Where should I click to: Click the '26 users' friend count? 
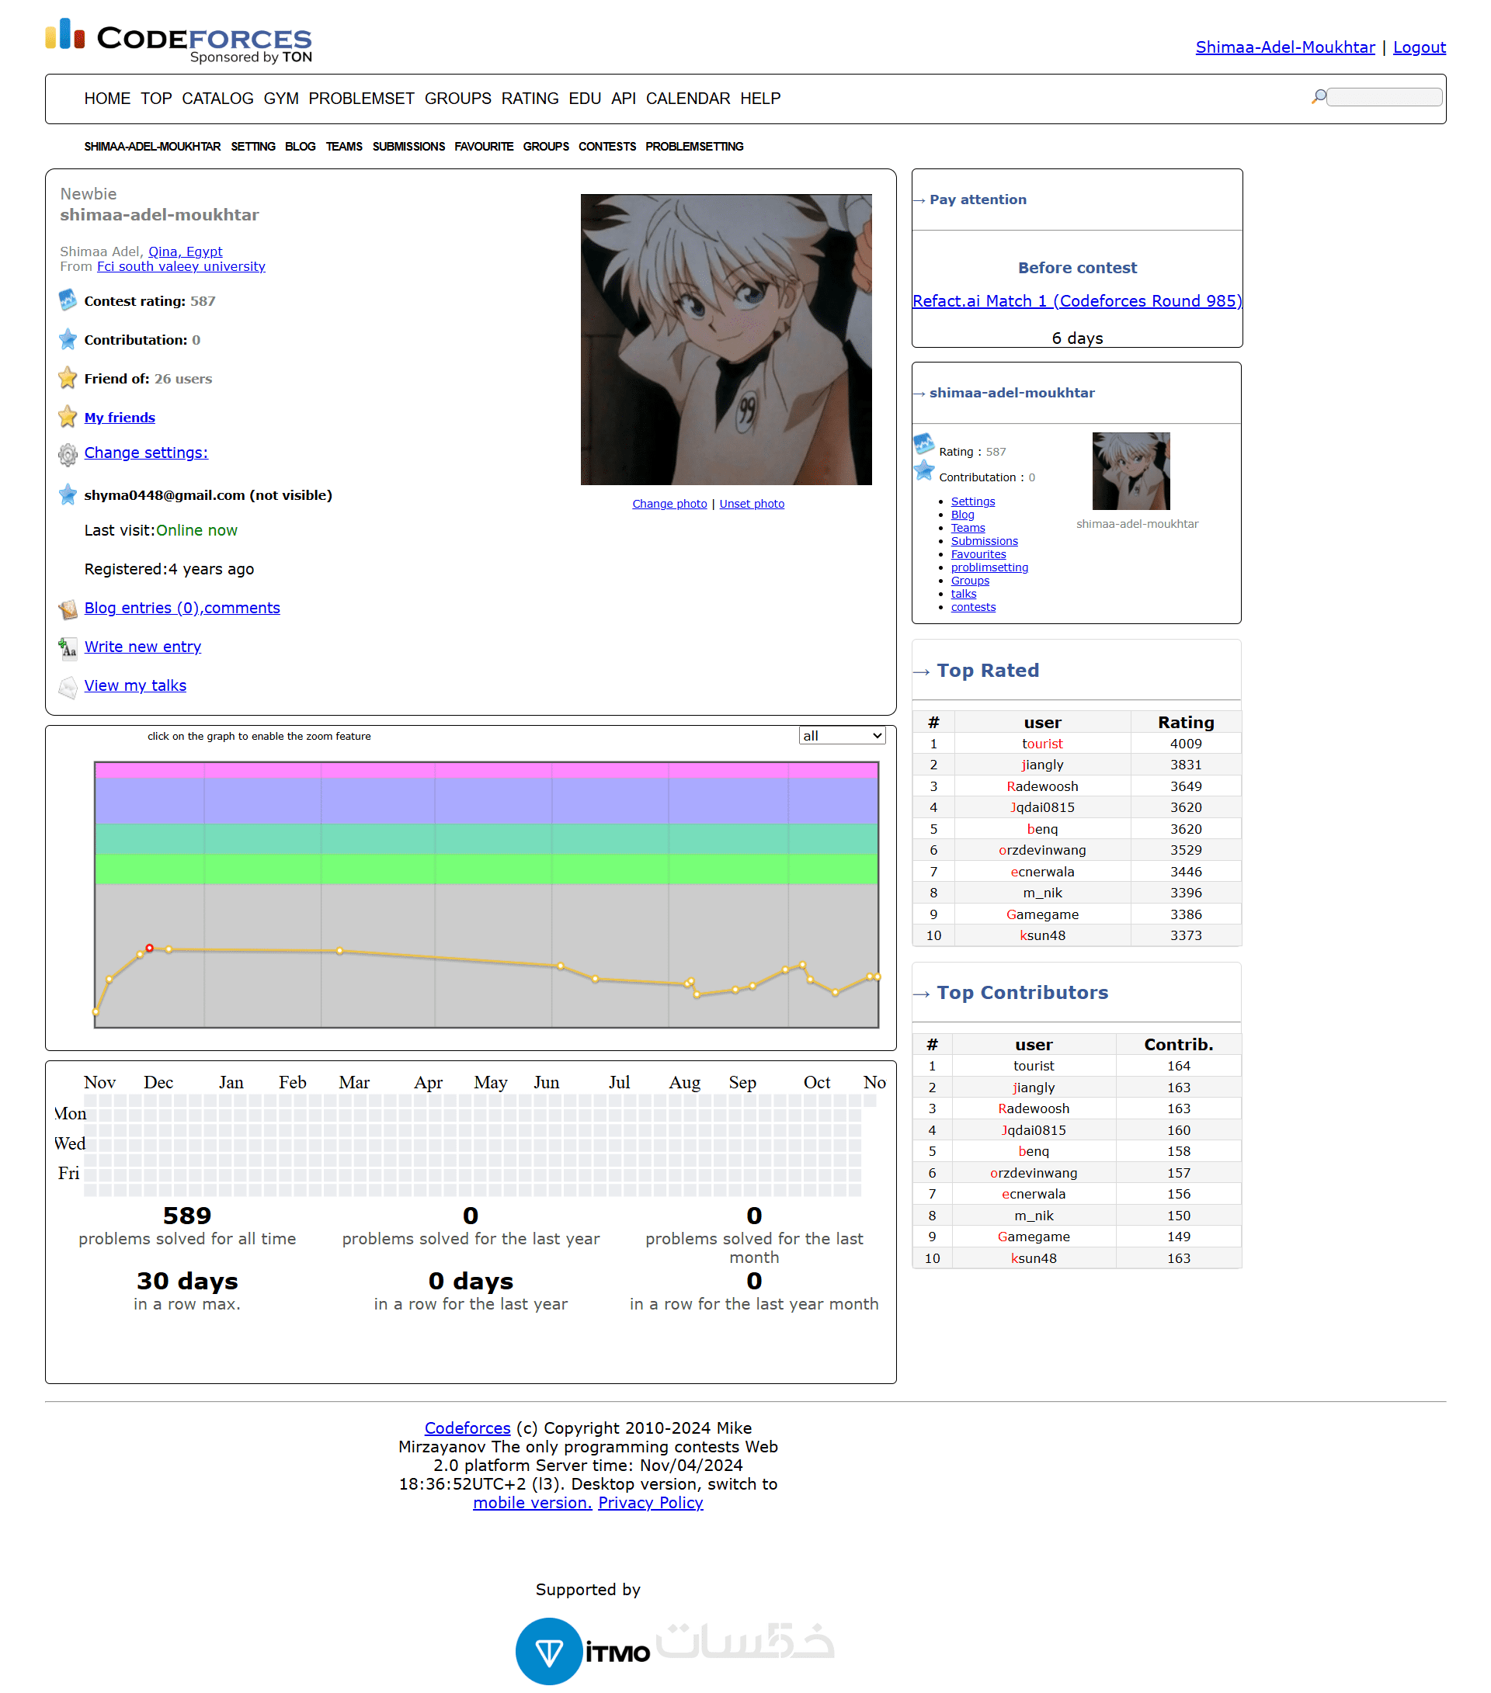(x=183, y=379)
